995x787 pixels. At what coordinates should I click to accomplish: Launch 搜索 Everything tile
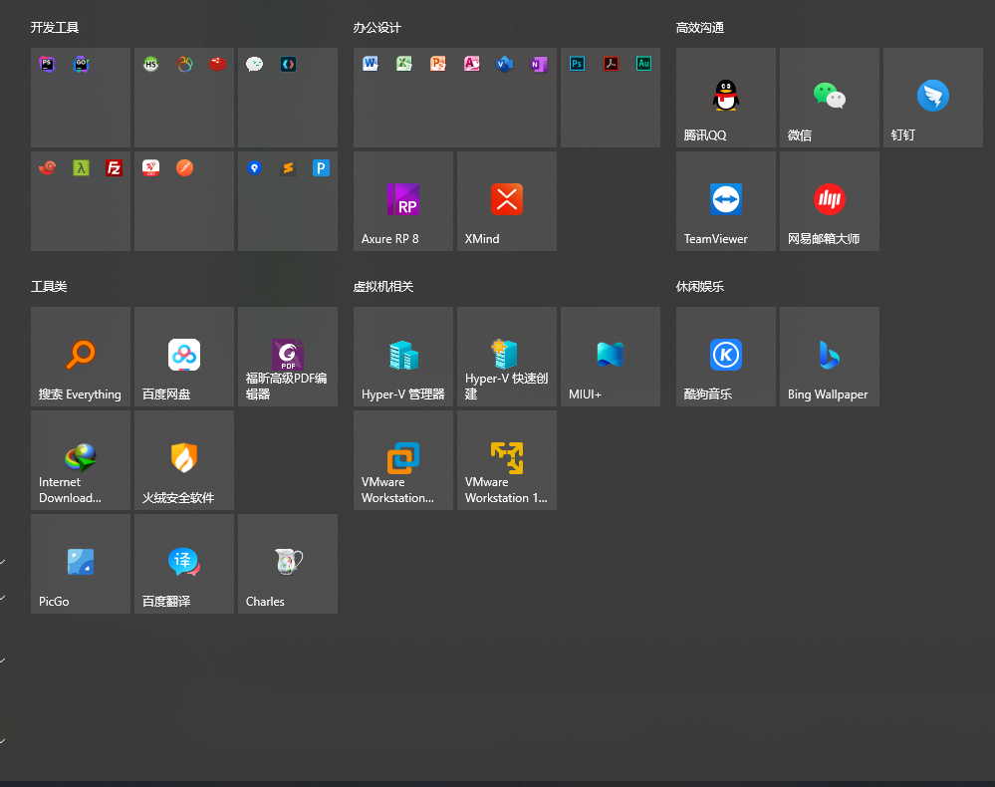(81, 357)
